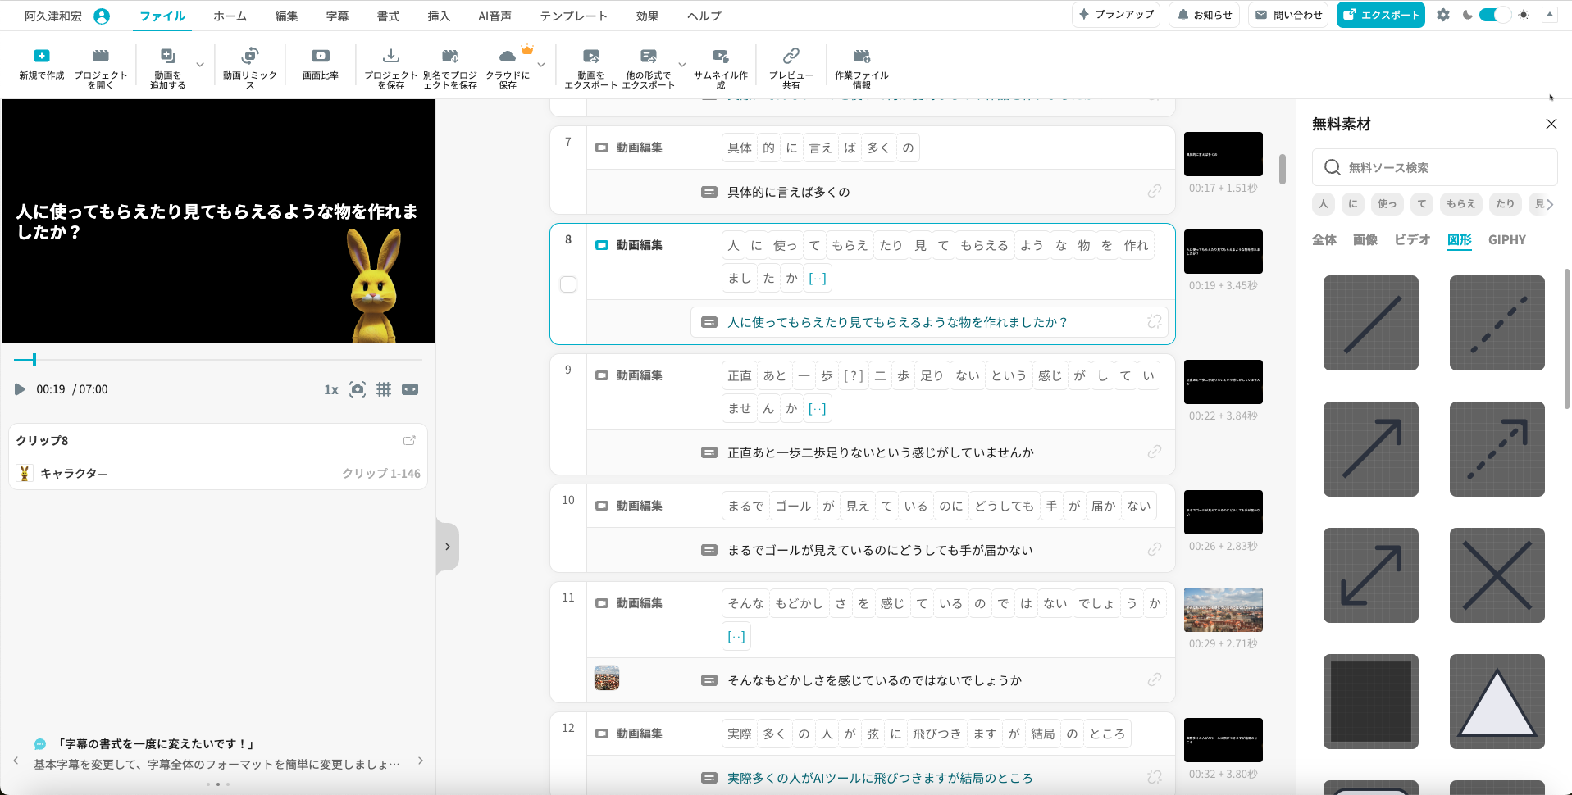Viewport: 1572px width, 795px height.
Task: Toggle the grid overlay icon under preview
Action: pos(384,389)
